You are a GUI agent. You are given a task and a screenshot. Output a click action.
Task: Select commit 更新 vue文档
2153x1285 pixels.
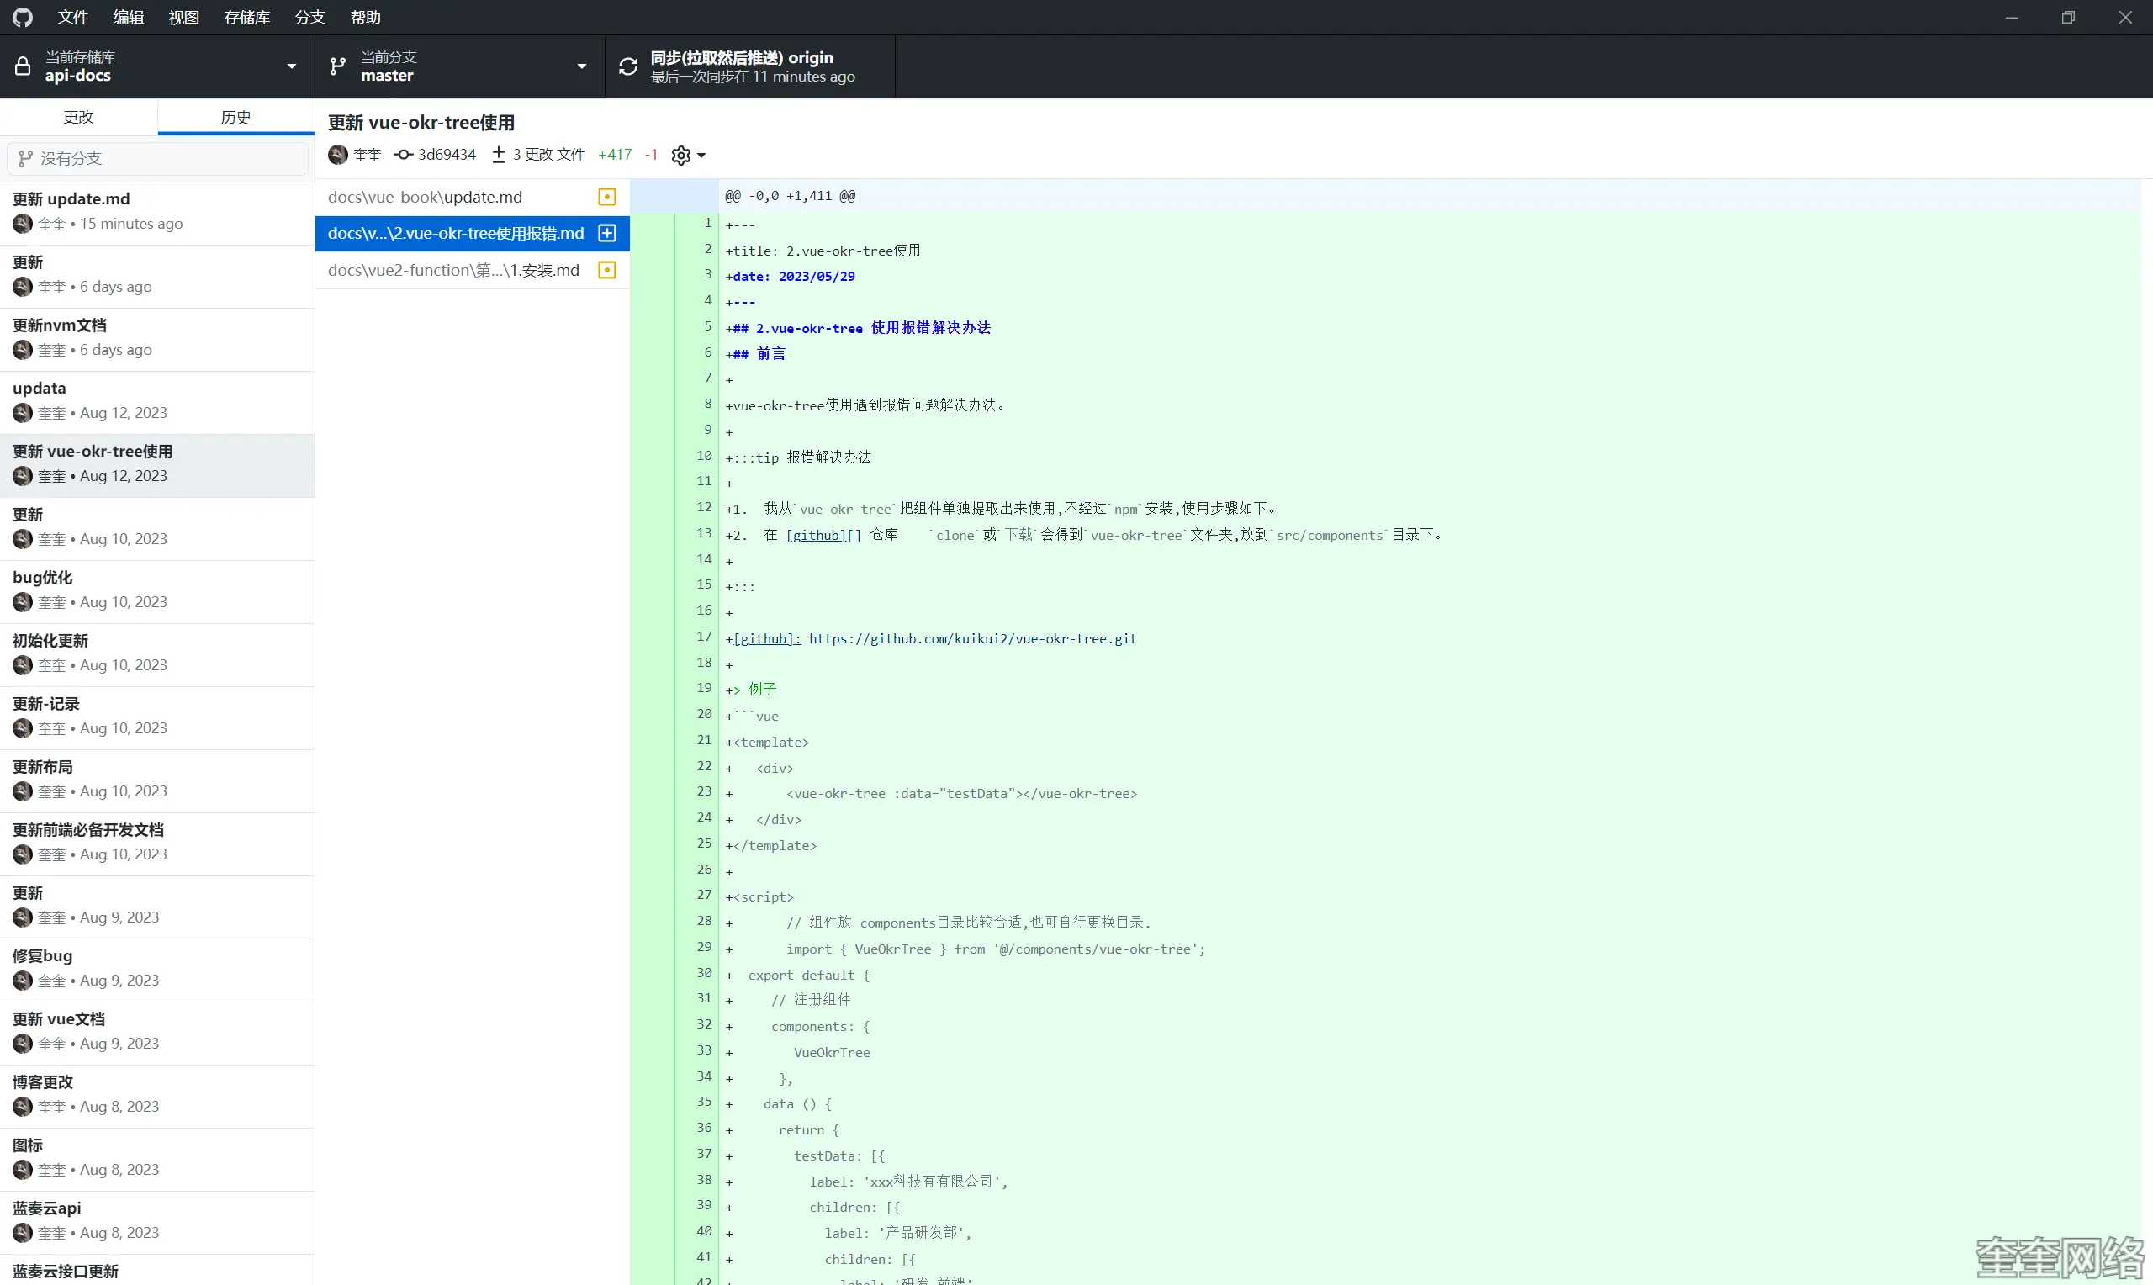click(157, 1033)
